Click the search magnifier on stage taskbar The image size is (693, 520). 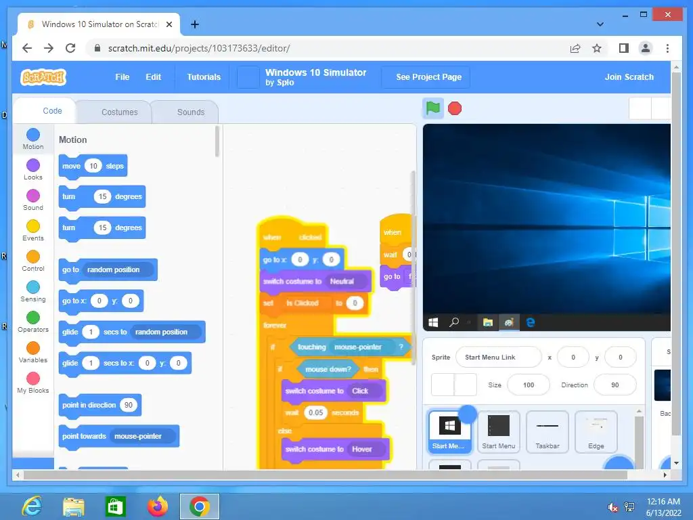pyautogui.click(x=453, y=322)
